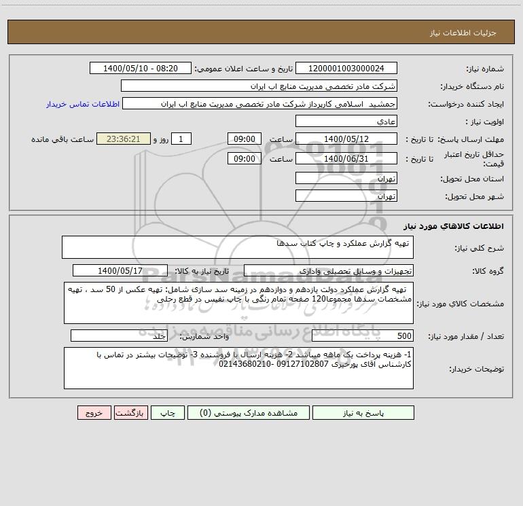Click the توضیحات خریدار label

pos(477,369)
